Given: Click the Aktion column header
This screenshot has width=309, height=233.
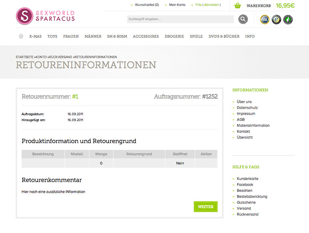Looking at the screenshot, I should (206, 154).
